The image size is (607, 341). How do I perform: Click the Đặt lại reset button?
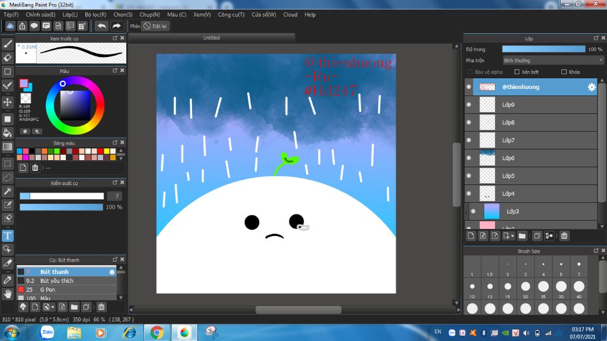point(156,26)
